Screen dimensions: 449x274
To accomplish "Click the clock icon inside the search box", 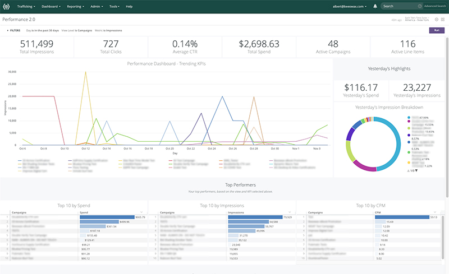I will [x=420, y=6].
